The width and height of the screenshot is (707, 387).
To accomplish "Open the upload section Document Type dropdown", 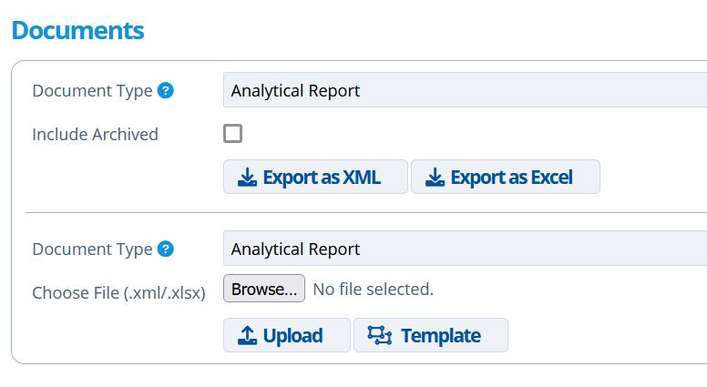I will coord(465,250).
